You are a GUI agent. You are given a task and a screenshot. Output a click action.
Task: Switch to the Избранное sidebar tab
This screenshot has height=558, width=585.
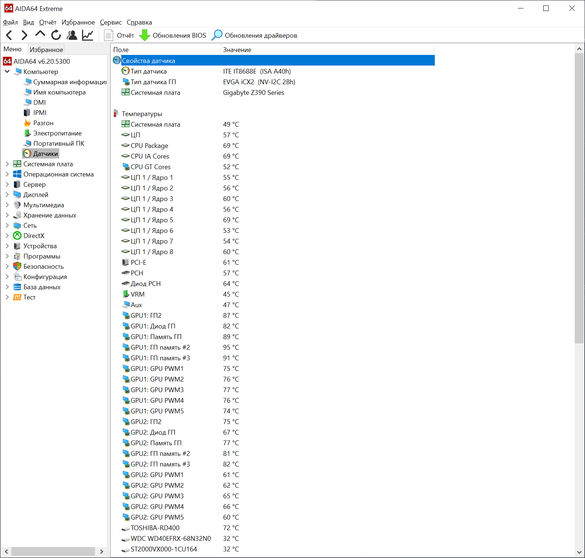47,49
